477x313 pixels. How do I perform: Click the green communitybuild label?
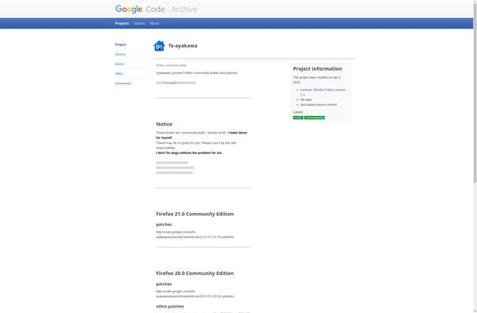[x=315, y=118]
